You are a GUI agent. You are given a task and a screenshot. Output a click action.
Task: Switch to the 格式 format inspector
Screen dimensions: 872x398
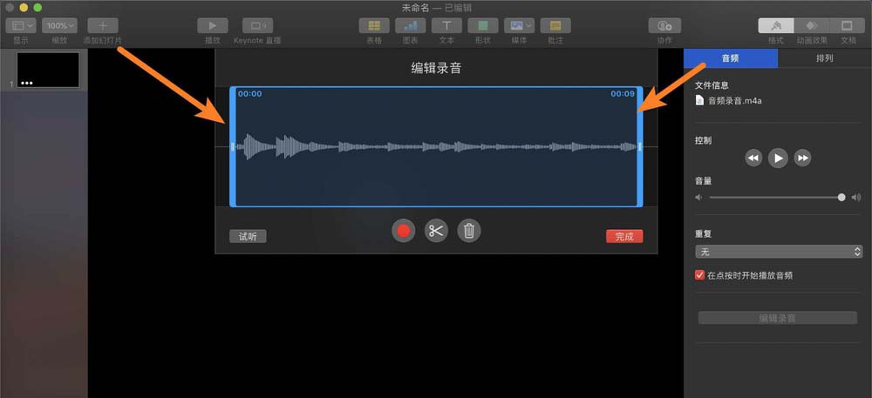(x=776, y=25)
